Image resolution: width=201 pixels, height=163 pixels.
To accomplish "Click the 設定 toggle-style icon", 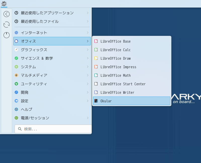I will (x=16, y=101).
